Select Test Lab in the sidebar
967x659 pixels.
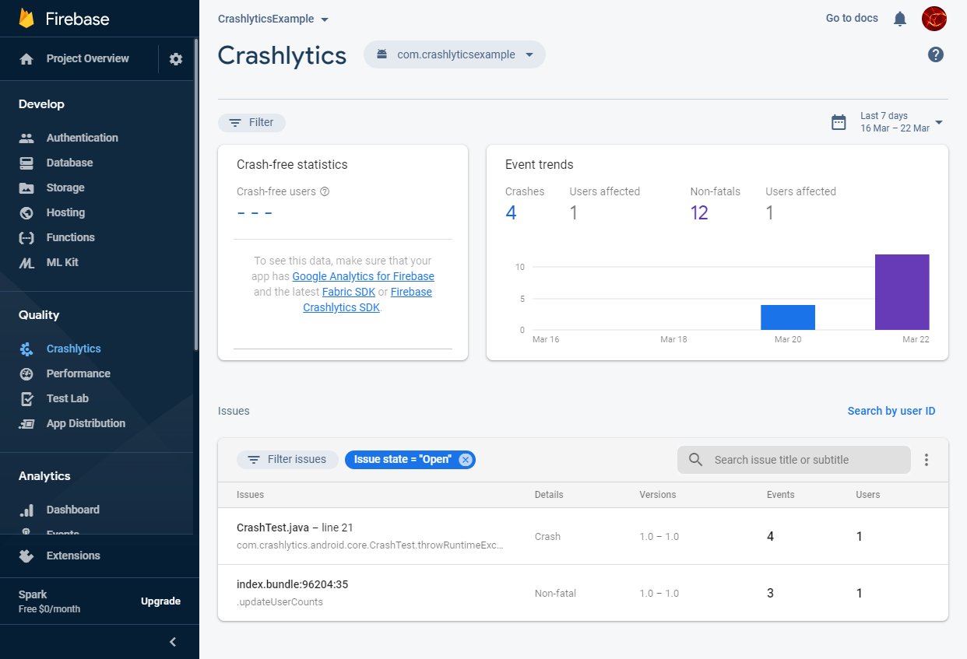[68, 399]
